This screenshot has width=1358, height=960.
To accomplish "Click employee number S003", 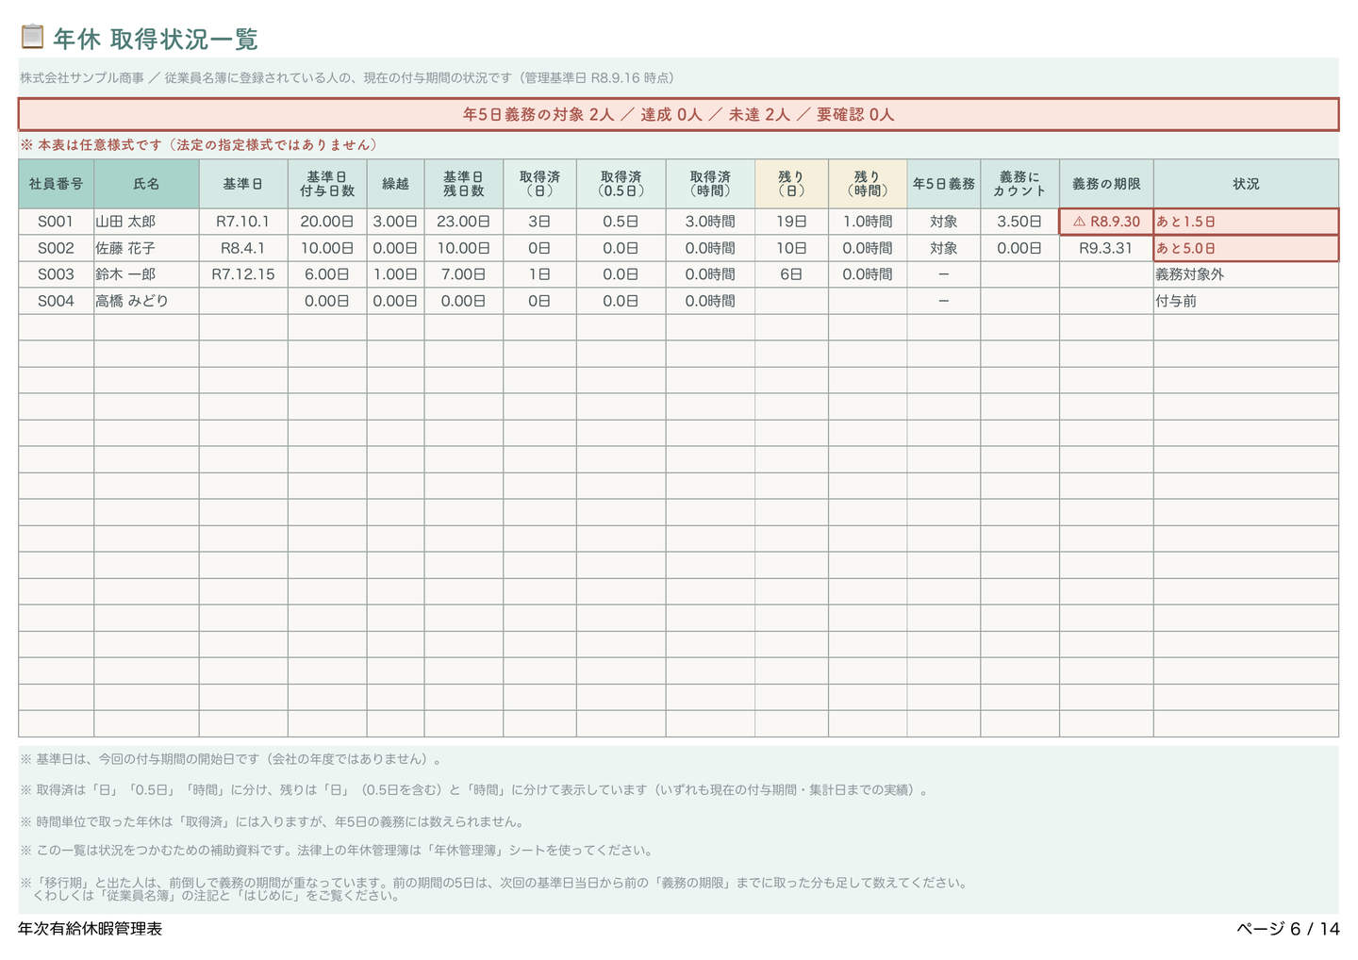I will (x=56, y=274).
